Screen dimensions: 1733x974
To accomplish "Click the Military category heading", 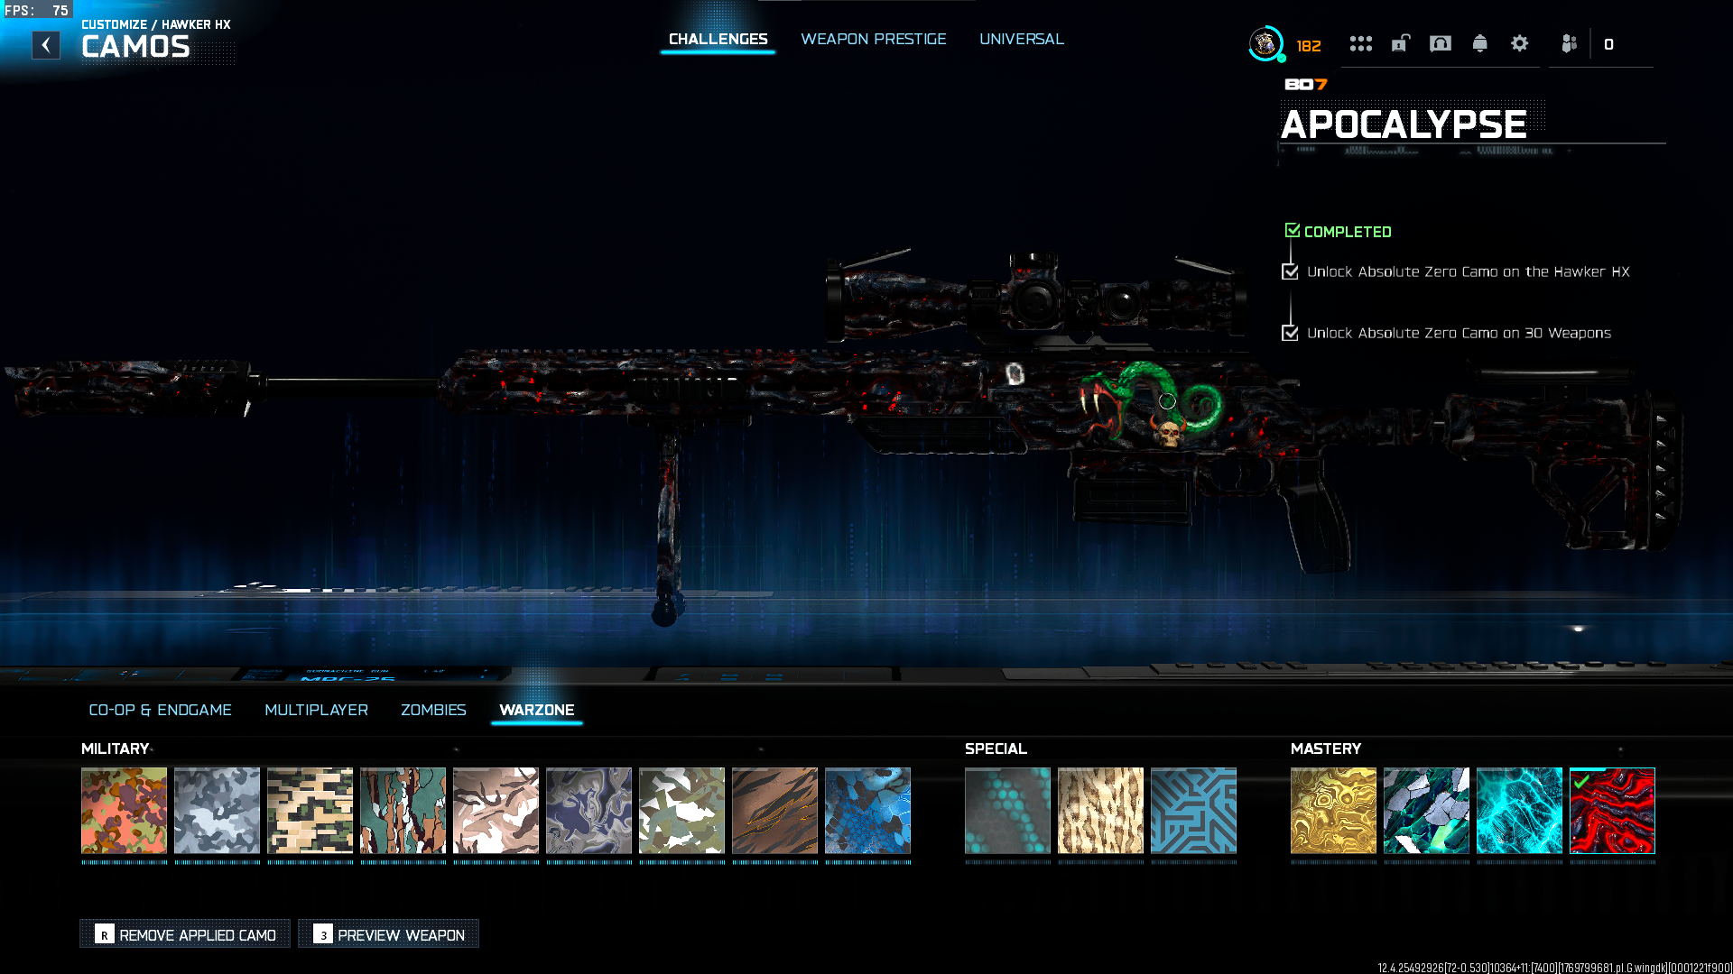I will pos(116,749).
